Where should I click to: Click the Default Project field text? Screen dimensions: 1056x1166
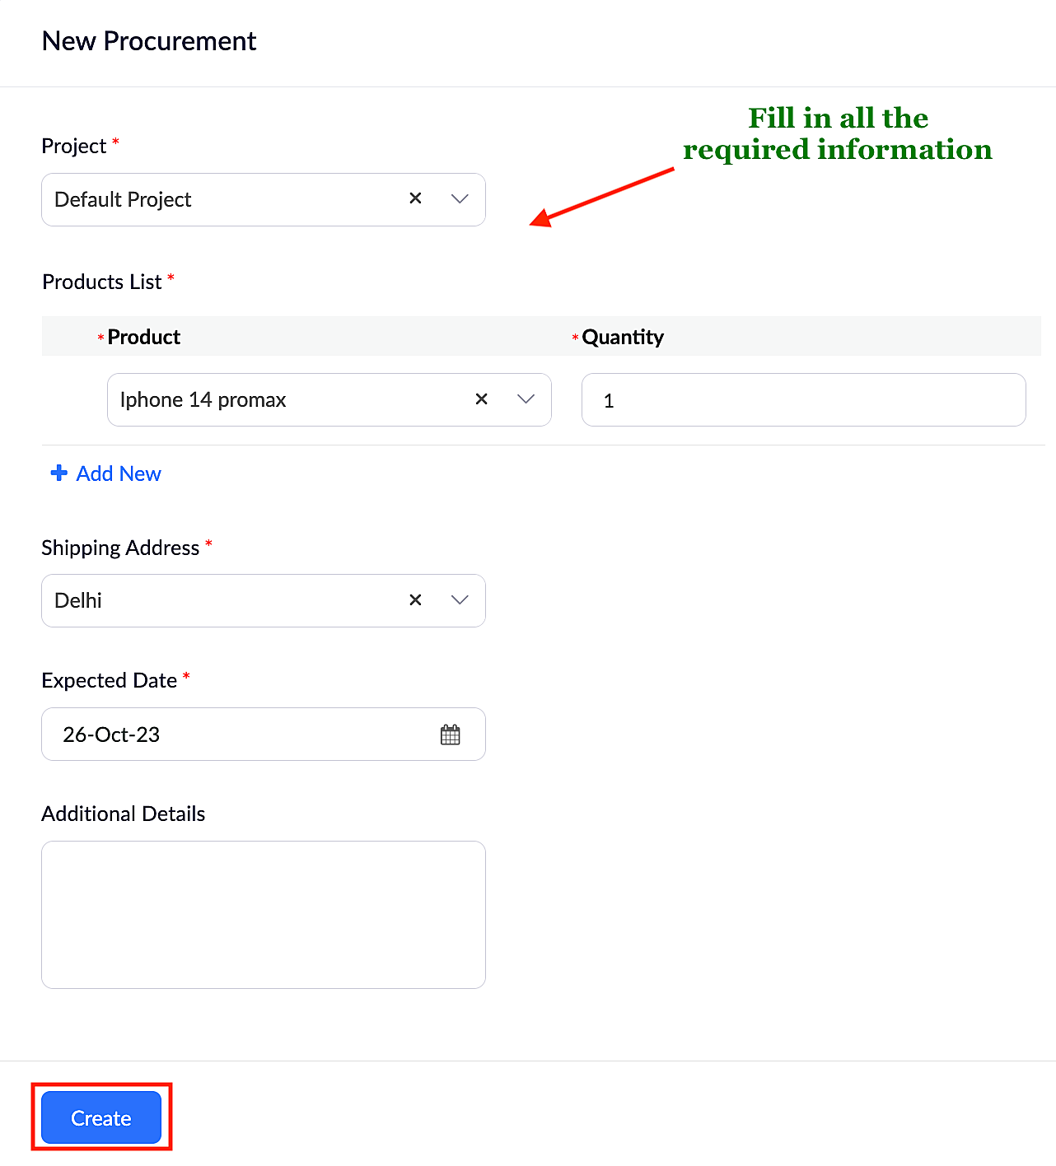point(123,199)
